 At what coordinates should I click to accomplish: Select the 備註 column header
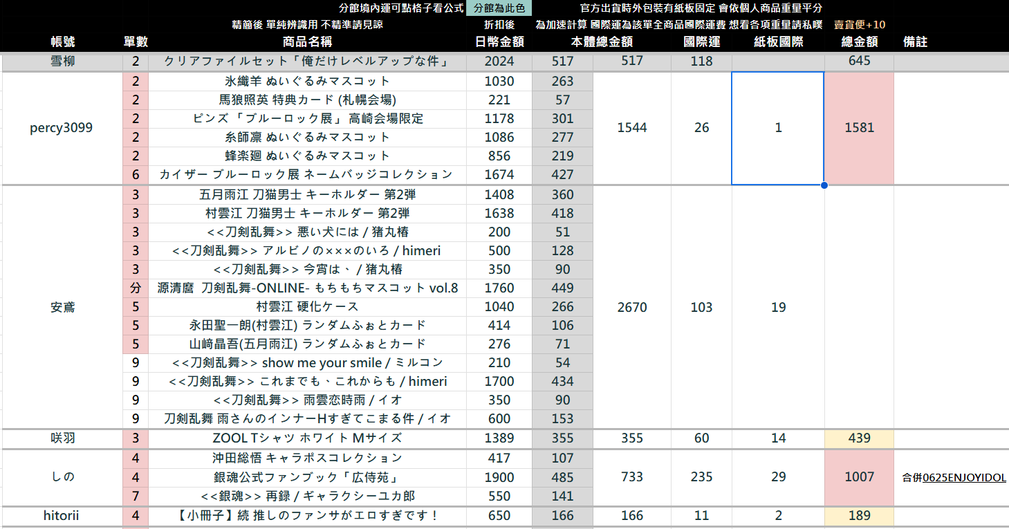916,41
